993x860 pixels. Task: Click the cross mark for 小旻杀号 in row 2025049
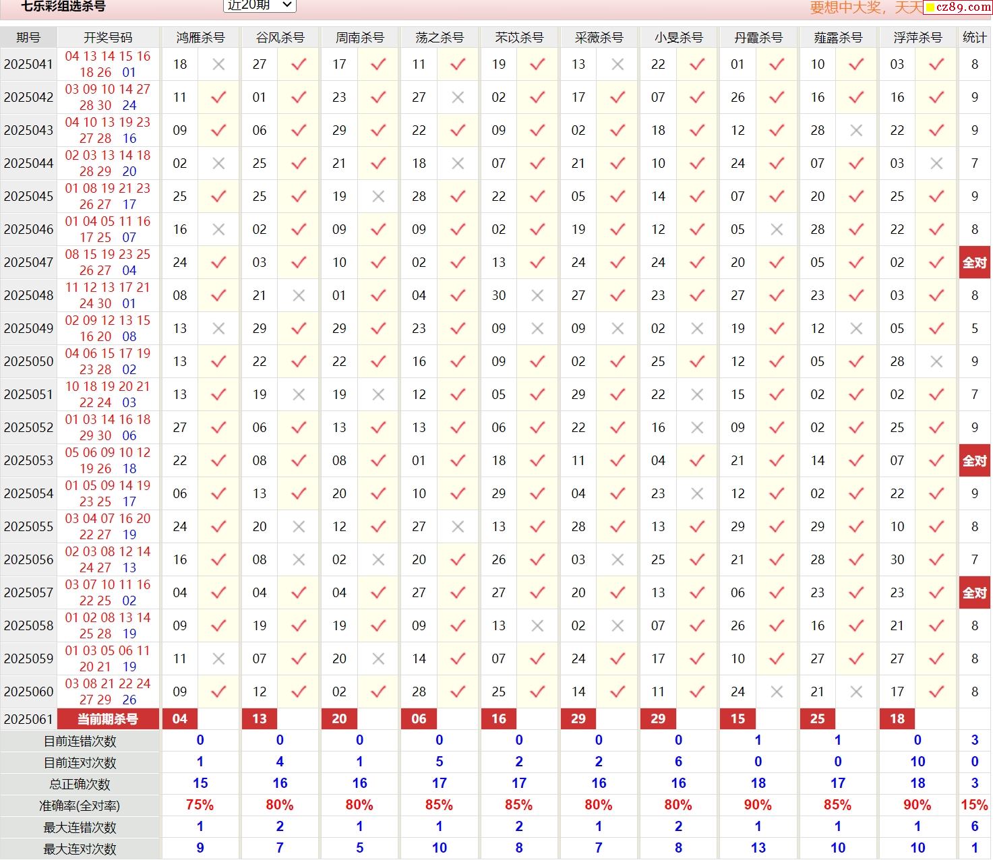click(x=697, y=329)
